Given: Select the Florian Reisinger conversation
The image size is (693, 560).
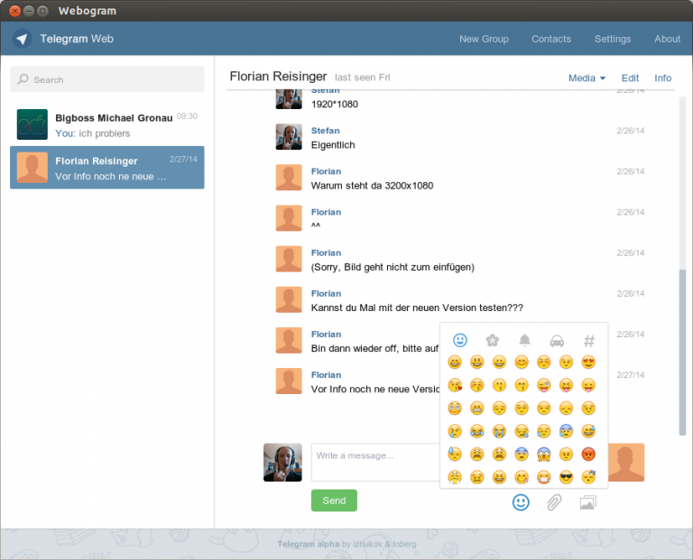Looking at the screenshot, I should (107, 168).
